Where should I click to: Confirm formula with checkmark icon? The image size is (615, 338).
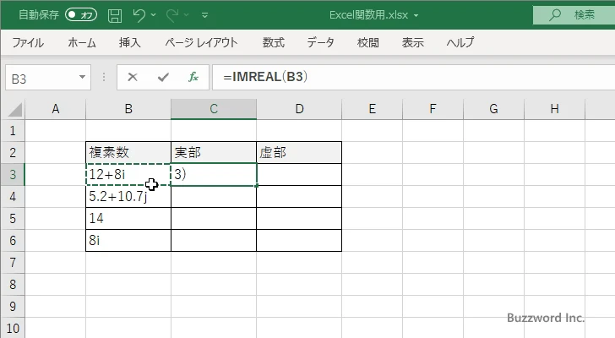pyautogui.click(x=163, y=77)
